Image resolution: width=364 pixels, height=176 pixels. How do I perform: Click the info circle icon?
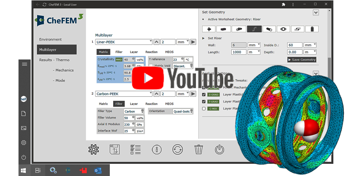click(x=157, y=149)
